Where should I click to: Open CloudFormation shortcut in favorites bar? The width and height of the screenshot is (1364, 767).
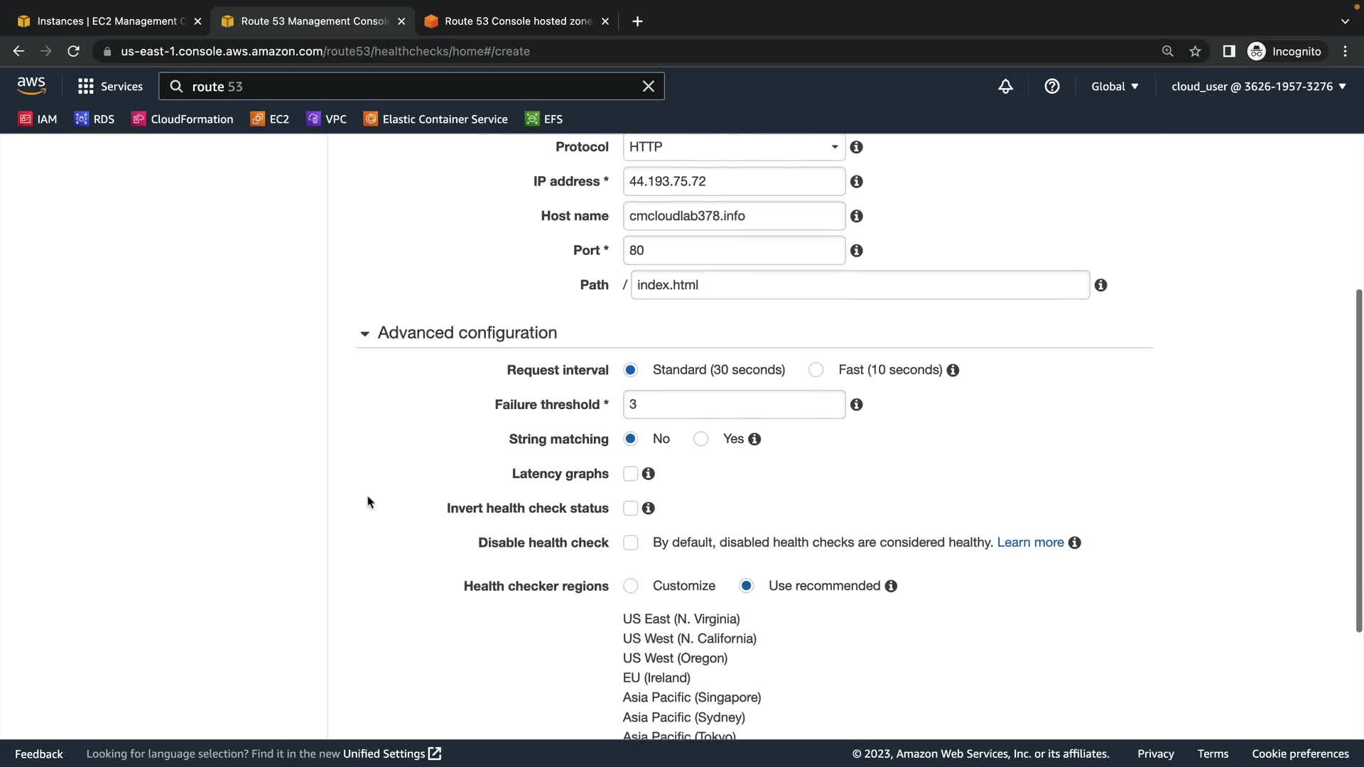(x=183, y=119)
